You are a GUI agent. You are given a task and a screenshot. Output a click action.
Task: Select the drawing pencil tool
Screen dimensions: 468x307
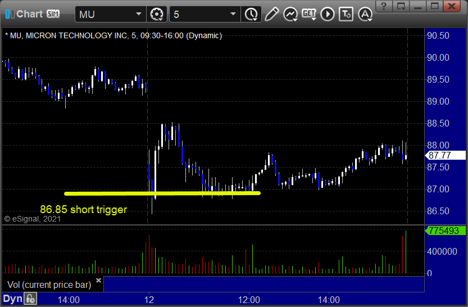point(271,14)
